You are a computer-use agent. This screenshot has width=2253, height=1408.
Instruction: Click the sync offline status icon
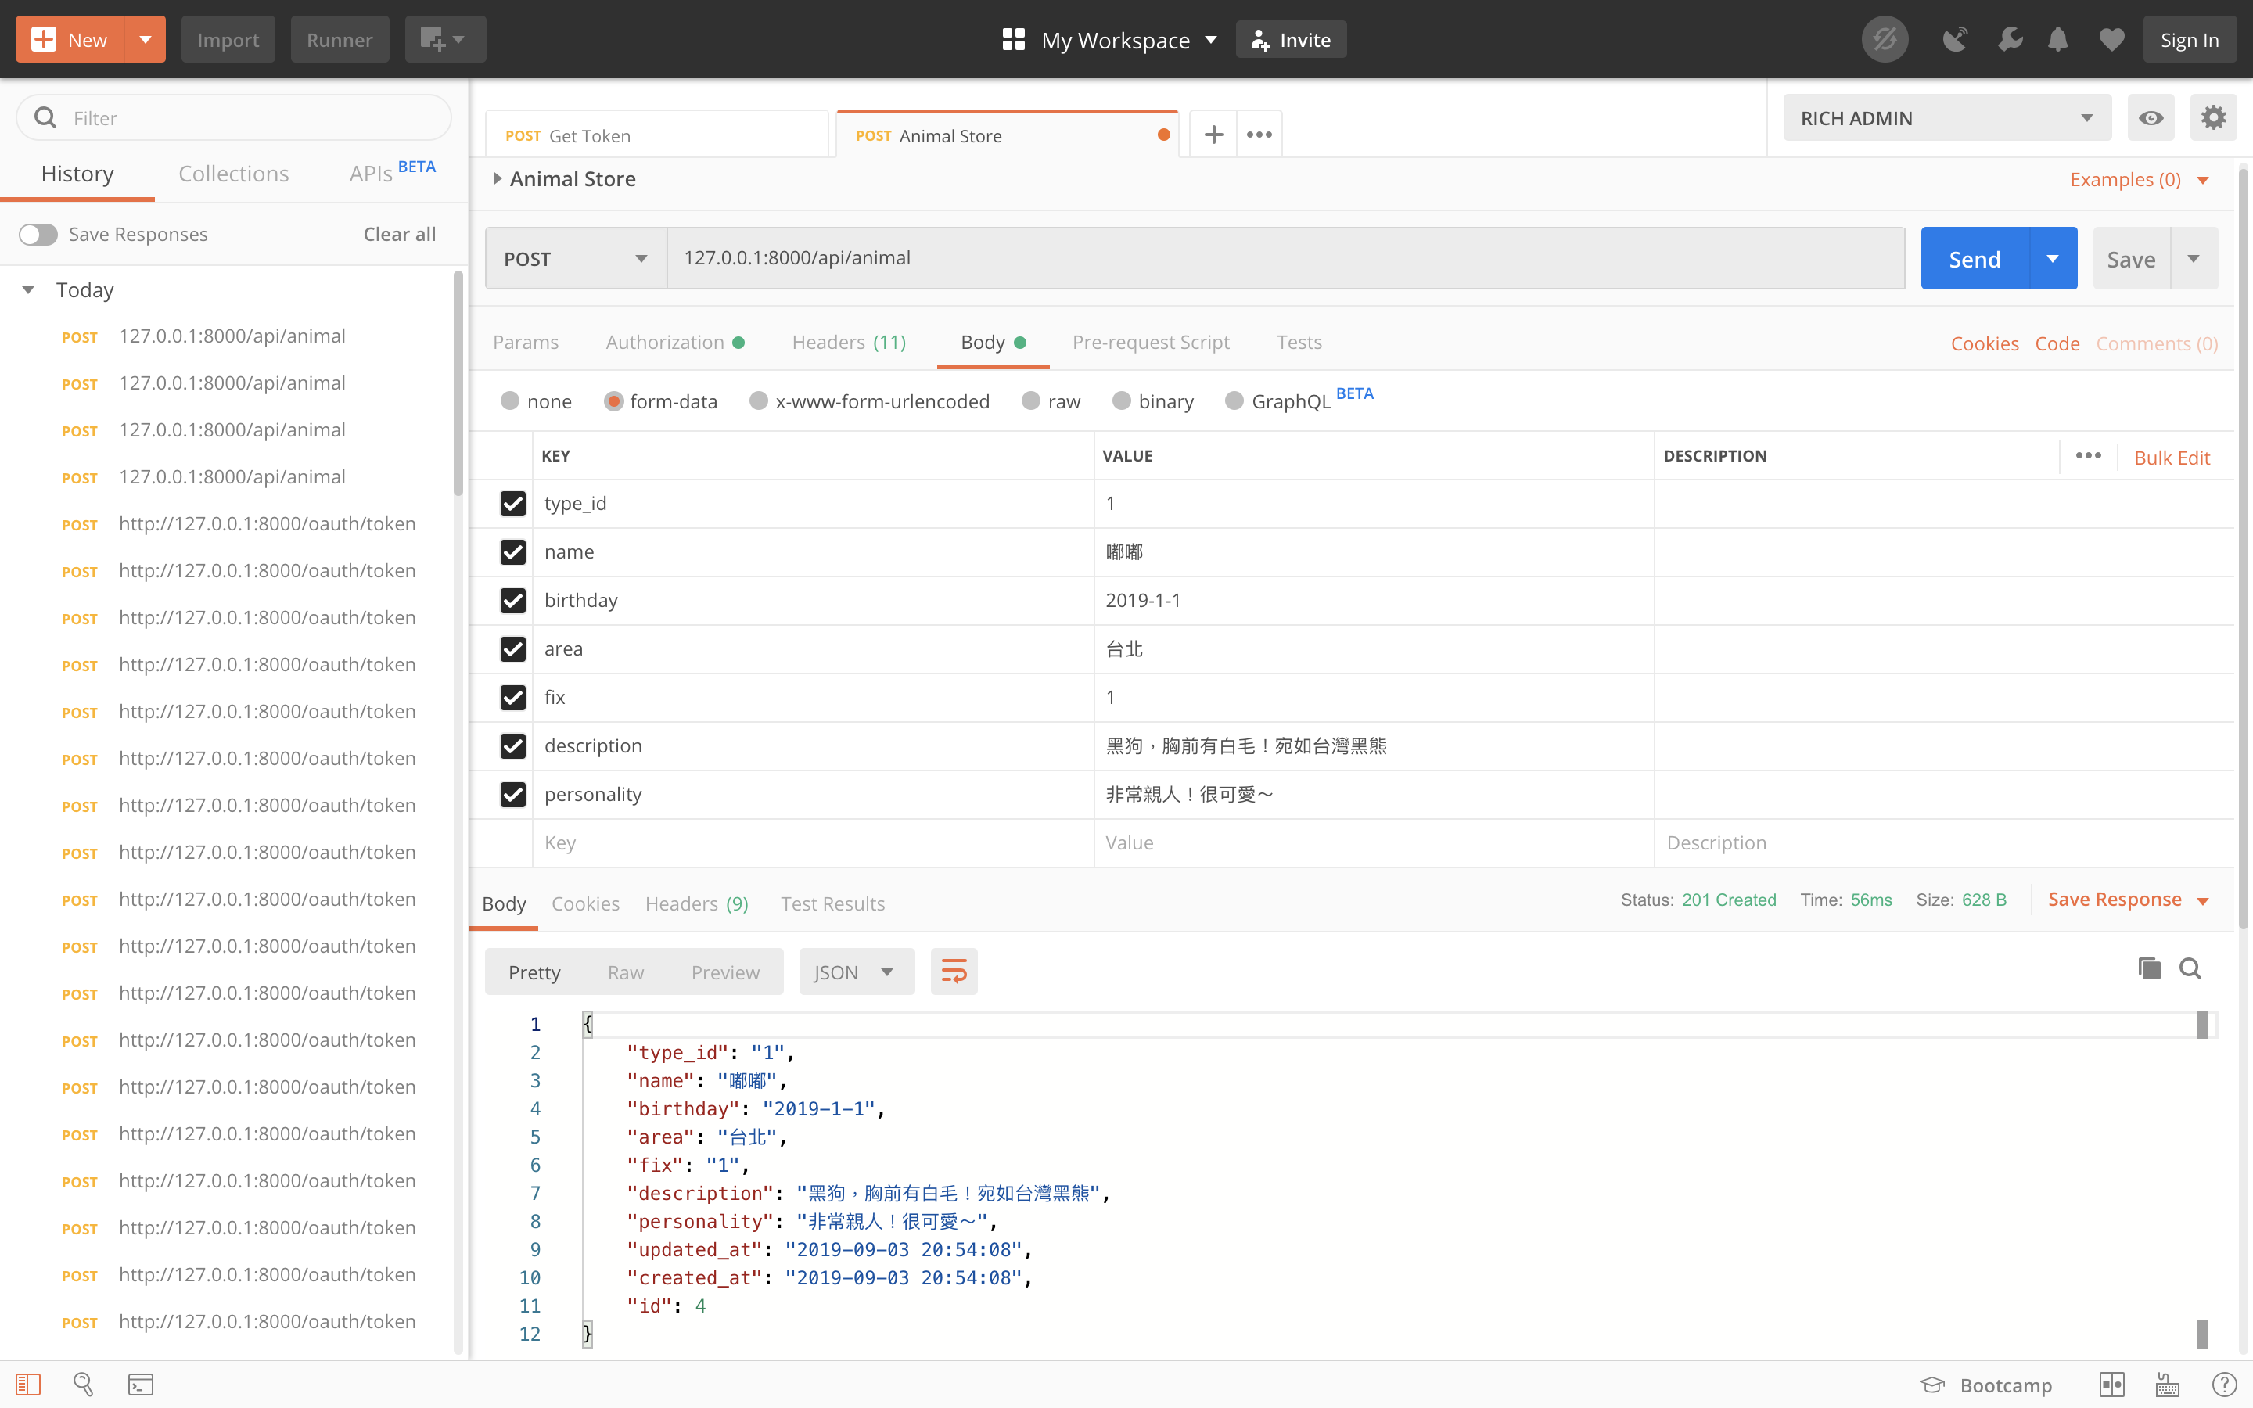tap(1885, 39)
